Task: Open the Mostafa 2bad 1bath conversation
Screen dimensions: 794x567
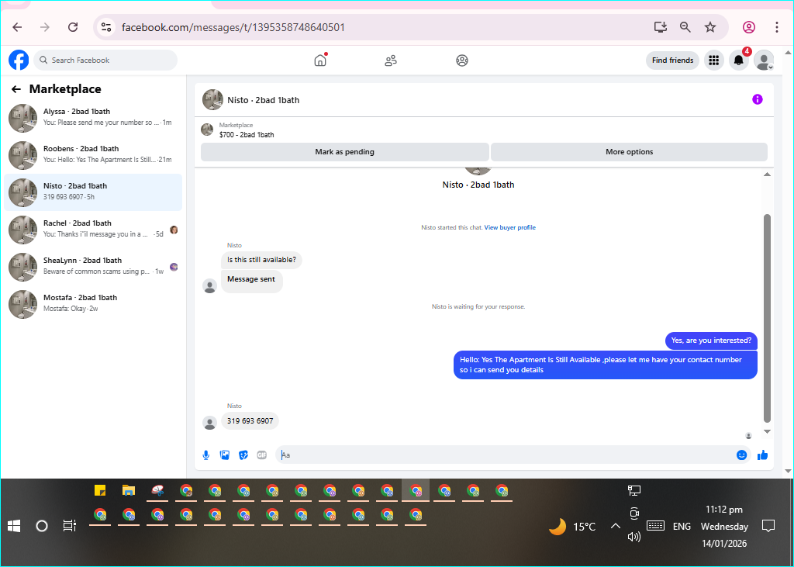Action: tap(93, 304)
